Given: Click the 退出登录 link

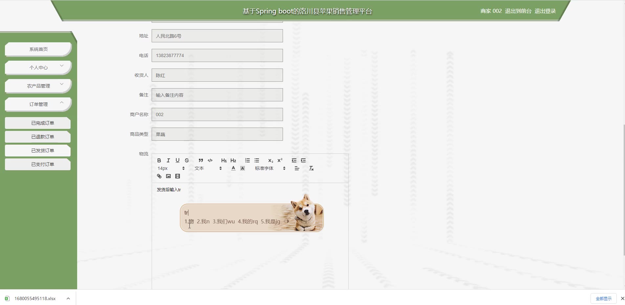Looking at the screenshot, I should coord(545,11).
